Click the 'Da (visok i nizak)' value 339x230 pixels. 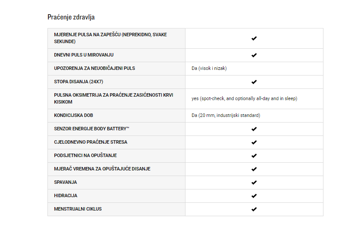pyautogui.click(x=209, y=68)
